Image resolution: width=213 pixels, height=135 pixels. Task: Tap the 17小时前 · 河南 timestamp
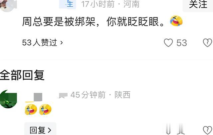[x=110, y=4]
